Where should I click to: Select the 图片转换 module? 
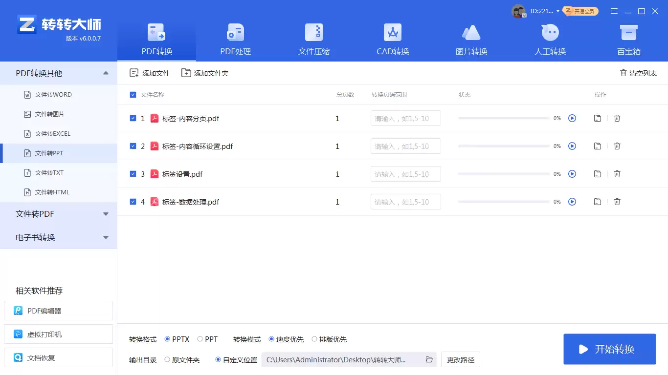[x=471, y=39]
